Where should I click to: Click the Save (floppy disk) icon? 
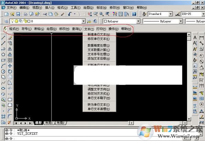[18, 14]
